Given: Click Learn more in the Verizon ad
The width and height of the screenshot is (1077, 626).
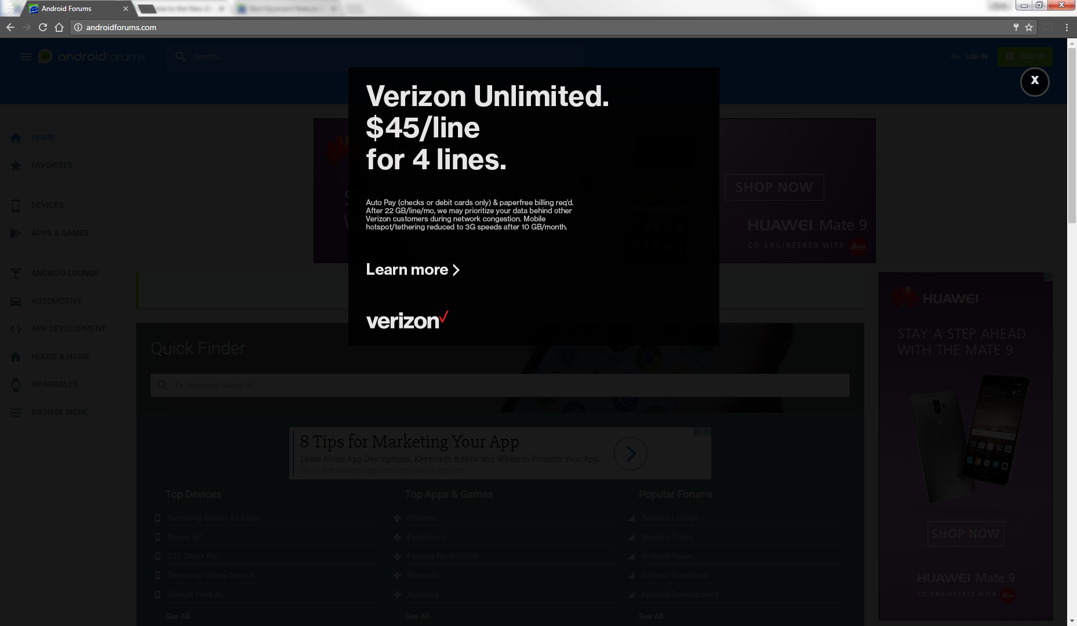Looking at the screenshot, I should click(x=413, y=270).
